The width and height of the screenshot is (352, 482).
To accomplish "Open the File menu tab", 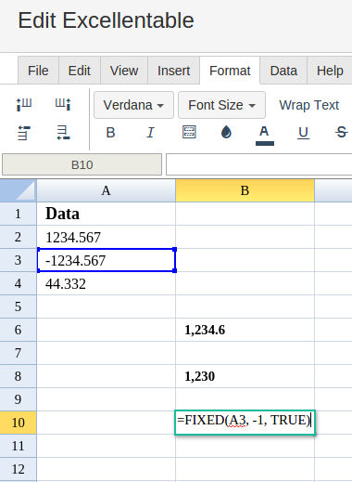I will click(38, 71).
